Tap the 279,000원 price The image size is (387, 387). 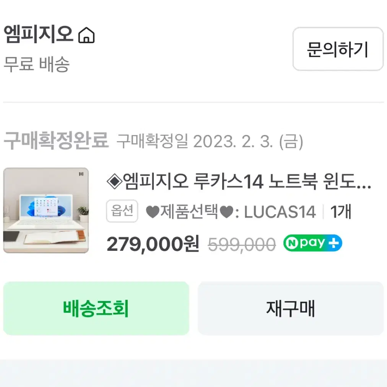pyautogui.click(x=153, y=244)
